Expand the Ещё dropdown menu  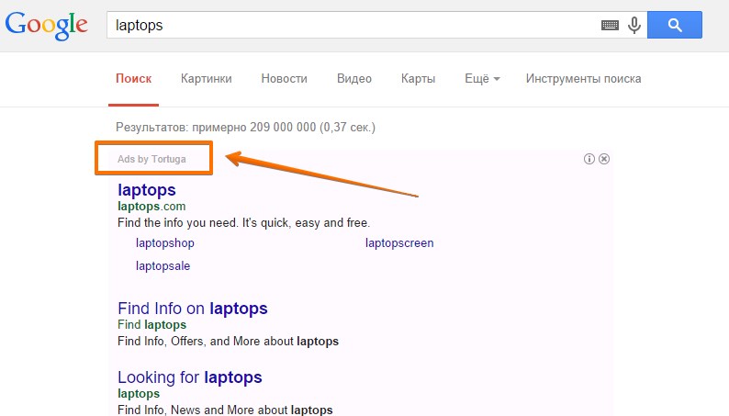pos(482,79)
